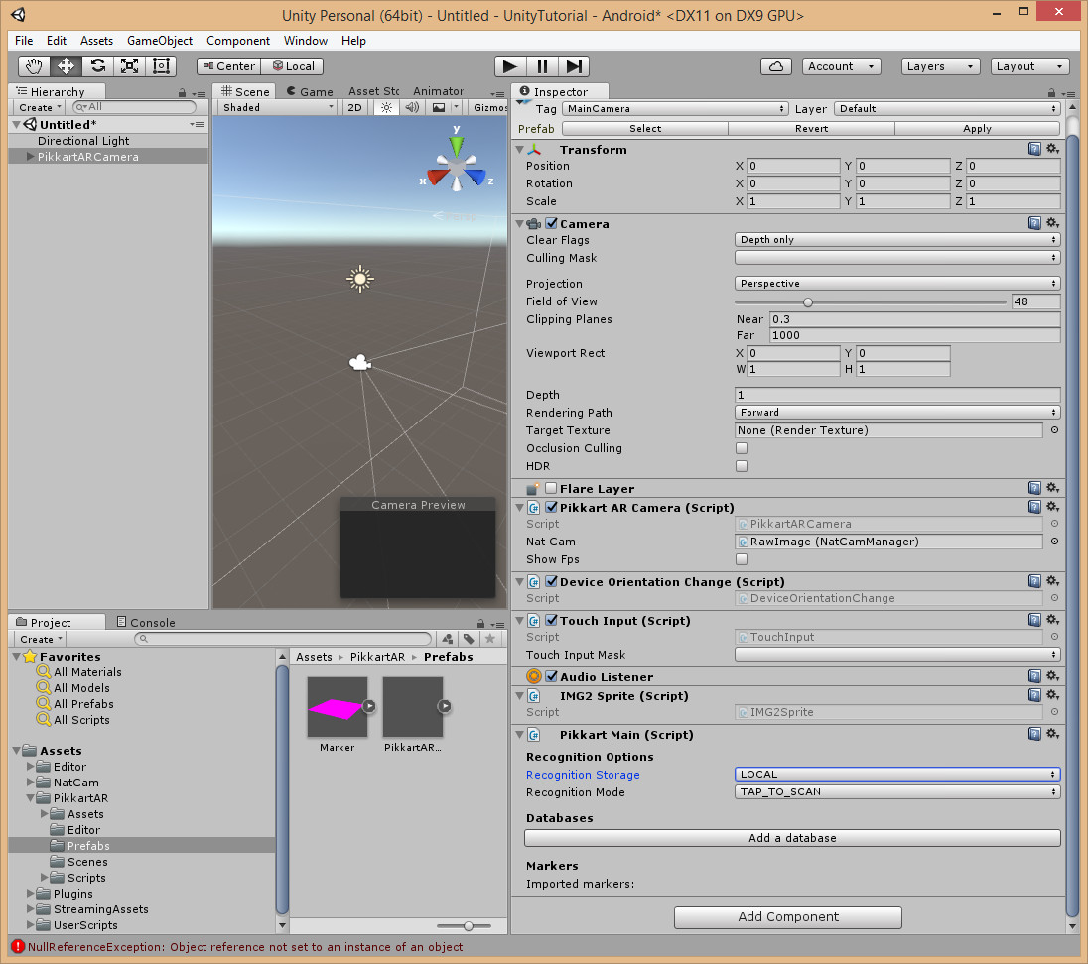Open the Recognition Storage dropdown
Image resolution: width=1088 pixels, height=964 pixels.
[x=897, y=775]
